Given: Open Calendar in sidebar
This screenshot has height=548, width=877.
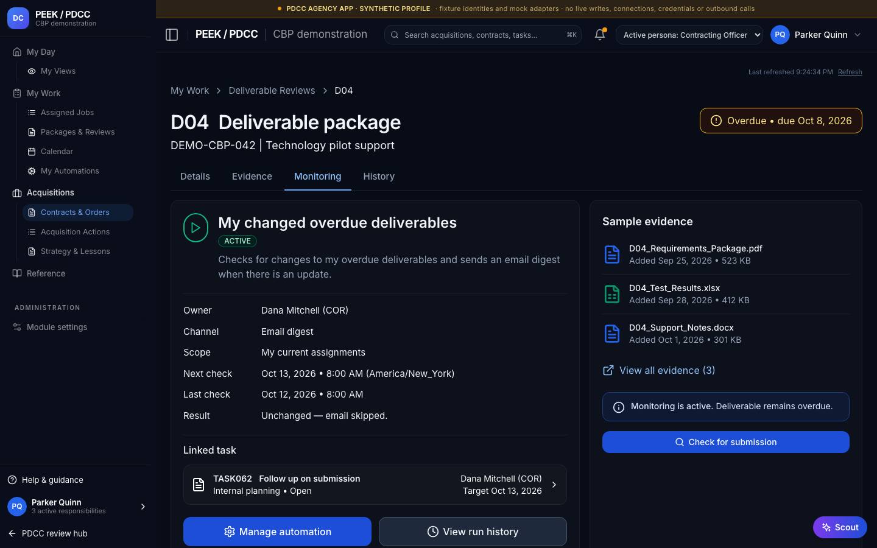Looking at the screenshot, I should pos(77,152).
